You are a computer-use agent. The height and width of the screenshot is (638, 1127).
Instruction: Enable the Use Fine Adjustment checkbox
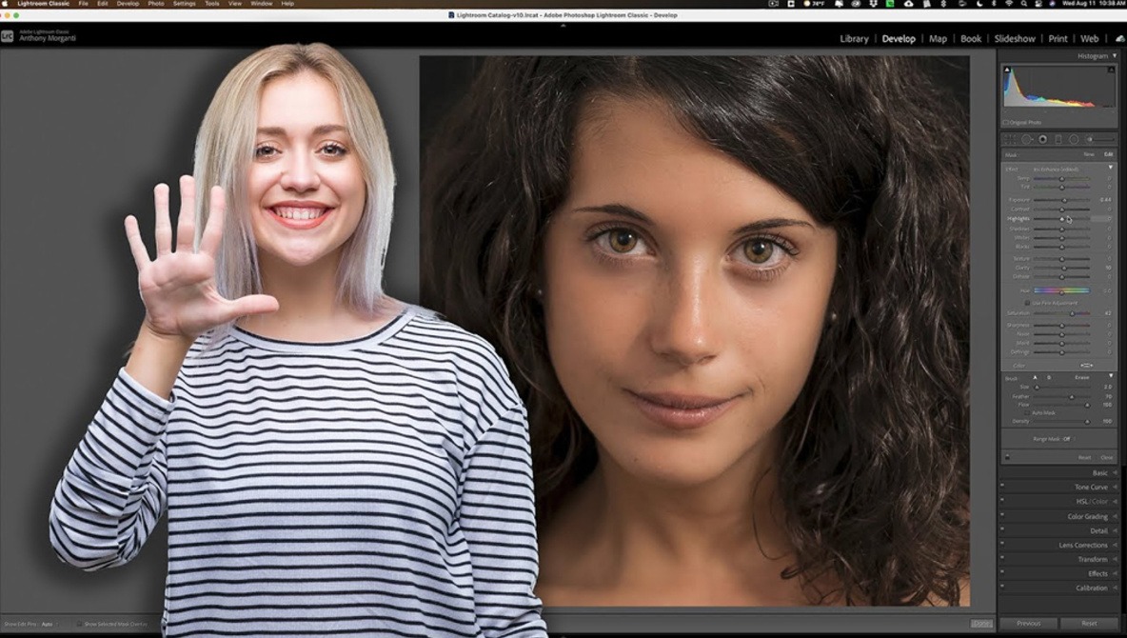tap(1027, 302)
